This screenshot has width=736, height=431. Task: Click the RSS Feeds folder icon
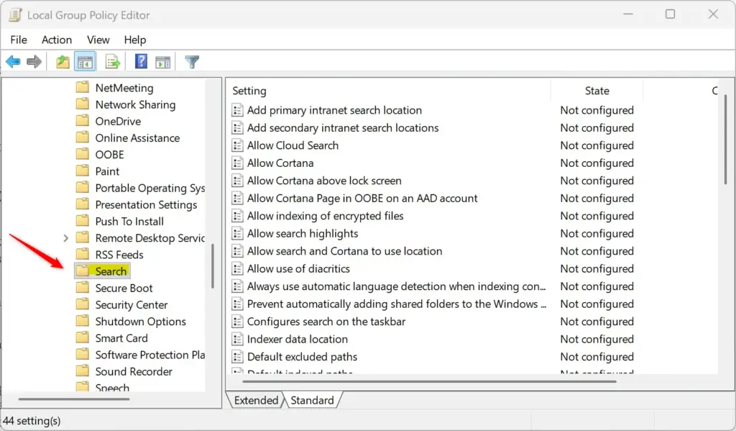click(83, 254)
